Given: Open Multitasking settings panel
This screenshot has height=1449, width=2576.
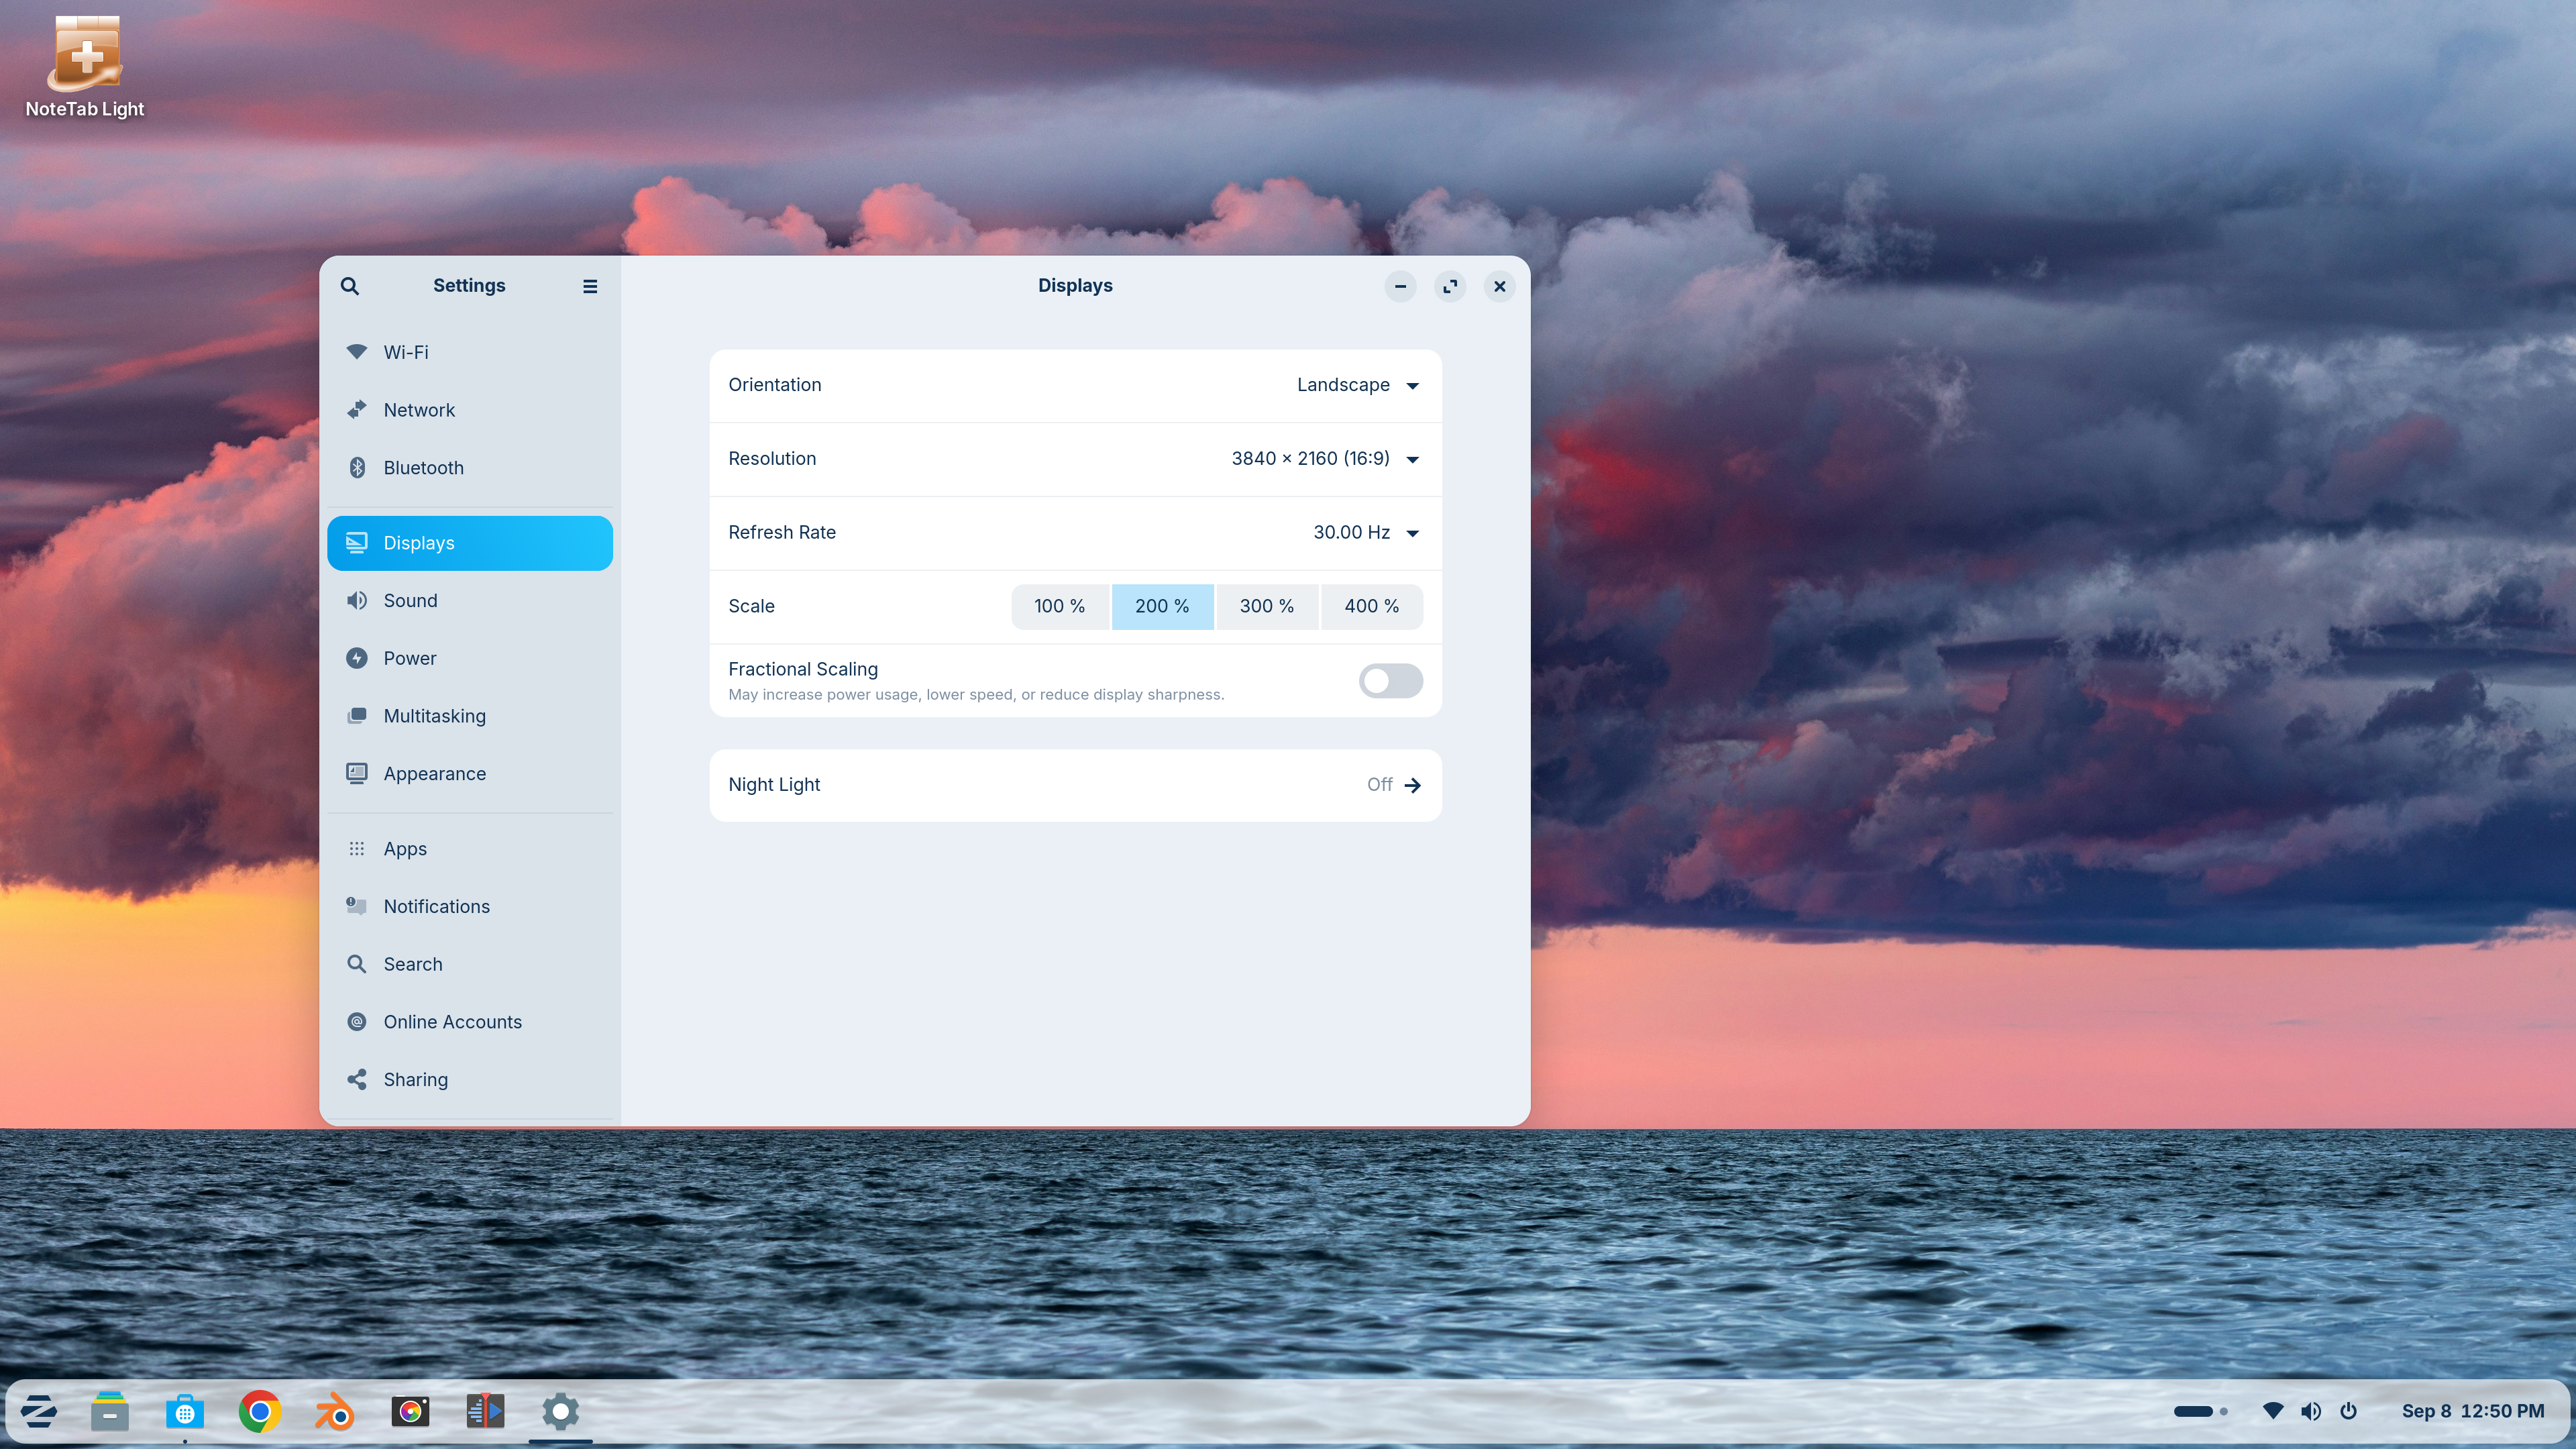Looking at the screenshot, I should pyautogui.click(x=470, y=716).
